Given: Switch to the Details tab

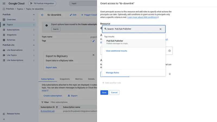Looking at the screenshot, I should (x=91, y=79).
